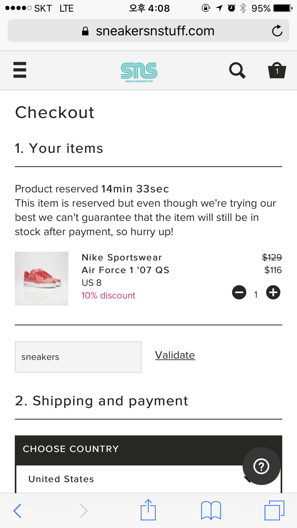
Task: Open the shopping bag cart
Action: tap(277, 70)
